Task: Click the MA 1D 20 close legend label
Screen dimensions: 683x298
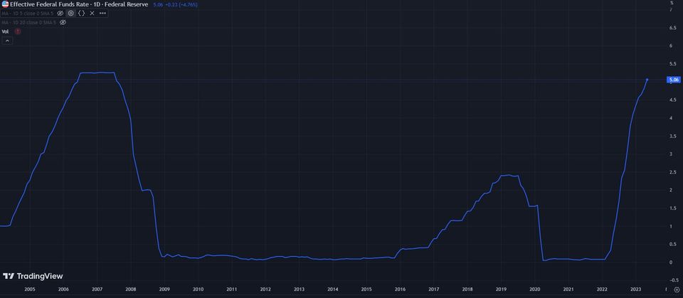Action: coord(28,22)
